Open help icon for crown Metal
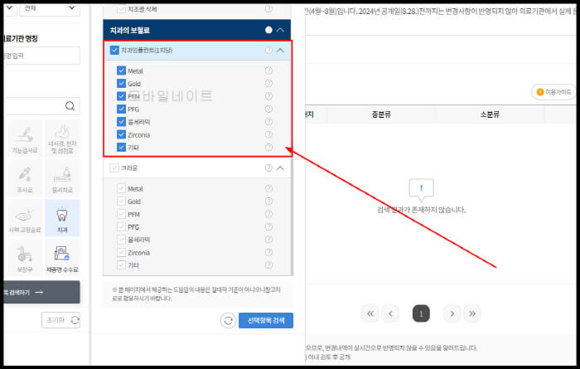580x369 pixels. [x=268, y=188]
